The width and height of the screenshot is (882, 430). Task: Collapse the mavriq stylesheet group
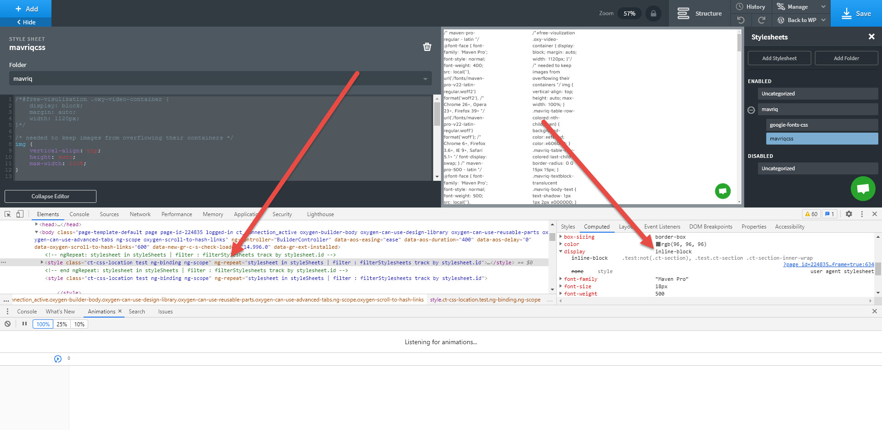[751, 109]
